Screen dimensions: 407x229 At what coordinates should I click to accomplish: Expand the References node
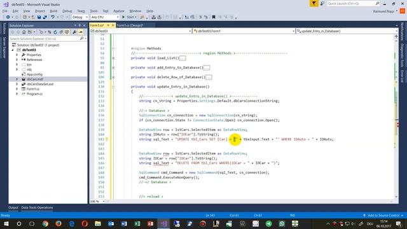pyautogui.click(x=17, y=60)
